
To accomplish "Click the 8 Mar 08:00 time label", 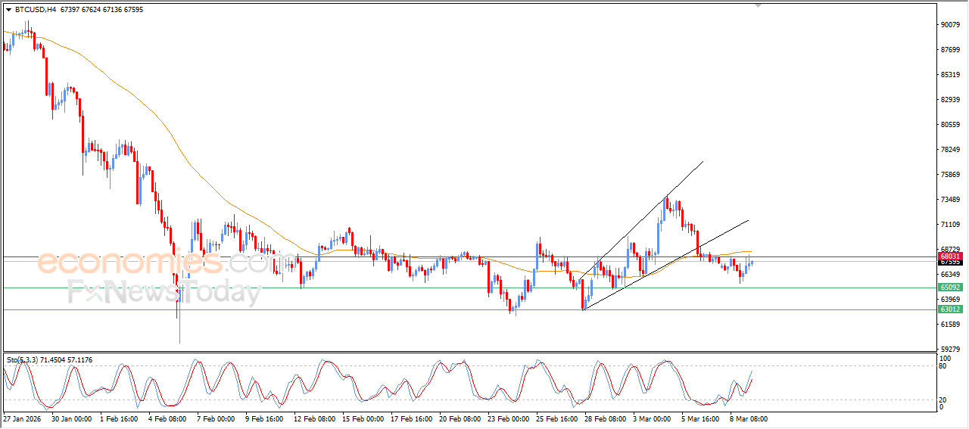I will [749, 418].
